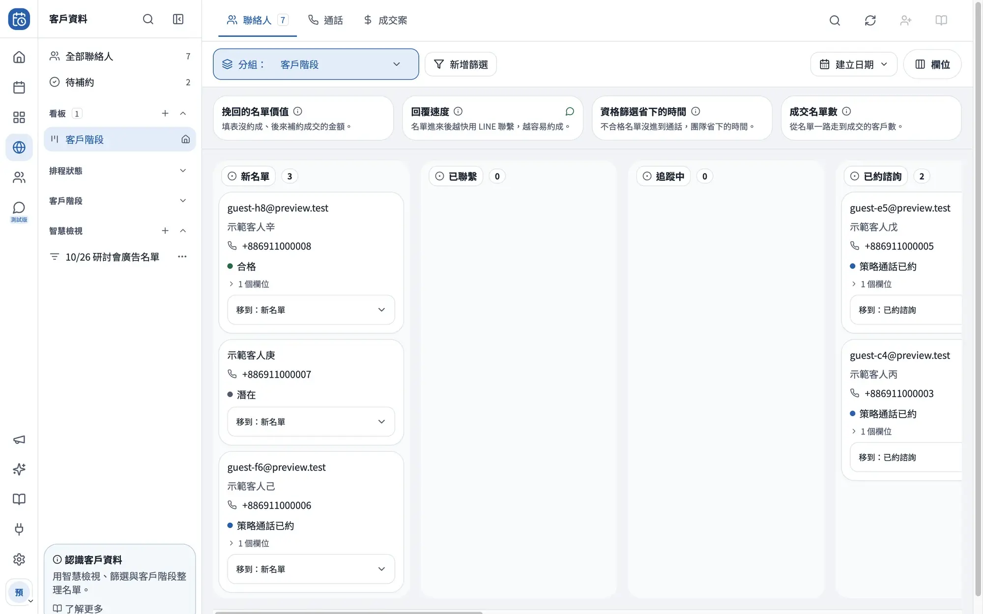The image size is (983, 614).
Task: Click the 了解更多 link
Action: pos(78,609)
